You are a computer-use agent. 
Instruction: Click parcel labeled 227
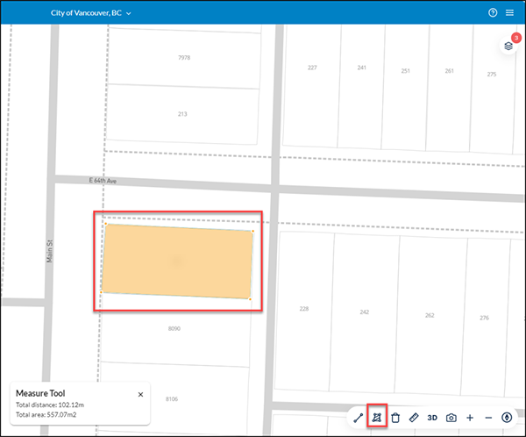[x=312, y=68]
